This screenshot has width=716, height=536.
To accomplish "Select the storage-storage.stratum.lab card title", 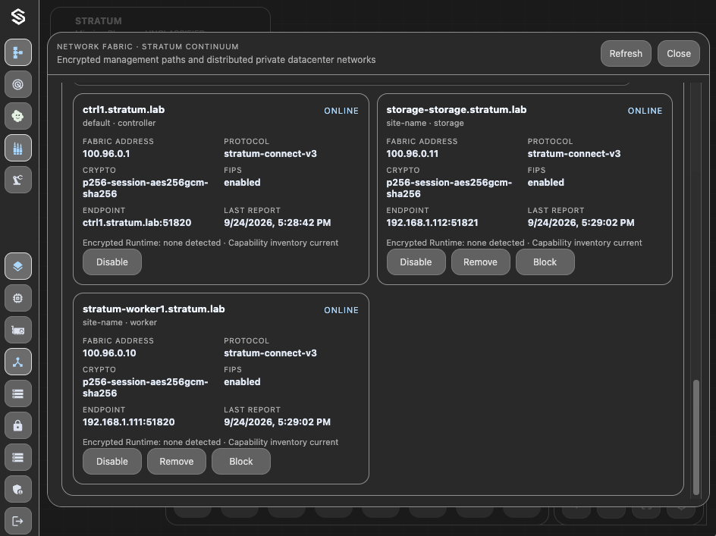I will click(x=456, y=110).
